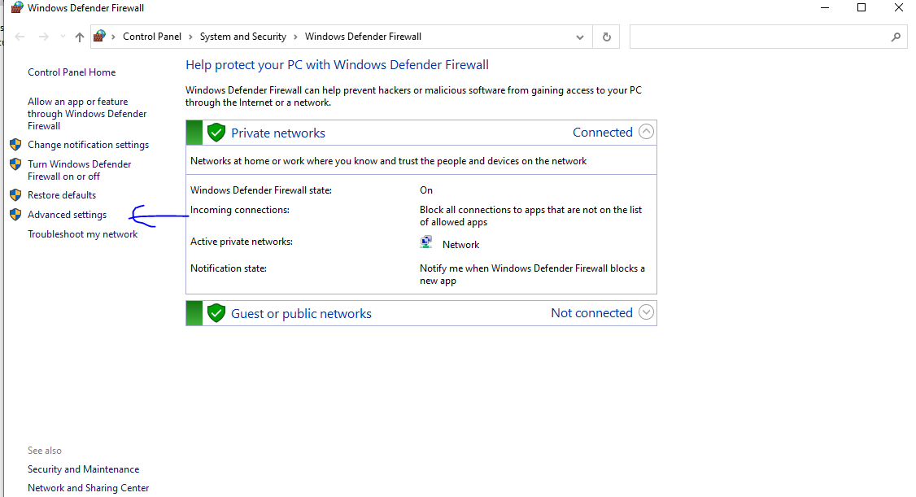Click the green shield beside Guest or public networks
Image resolution: width=916 pixels, height=497 pixels.
tap(216, 313)
